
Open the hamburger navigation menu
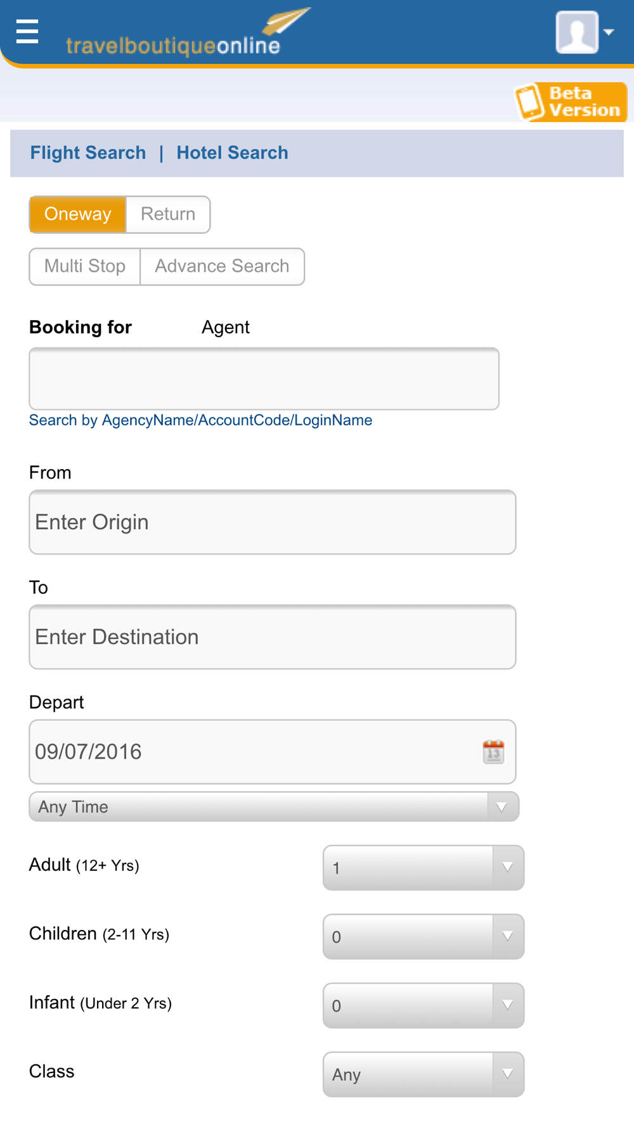click(x=27, y=31)
